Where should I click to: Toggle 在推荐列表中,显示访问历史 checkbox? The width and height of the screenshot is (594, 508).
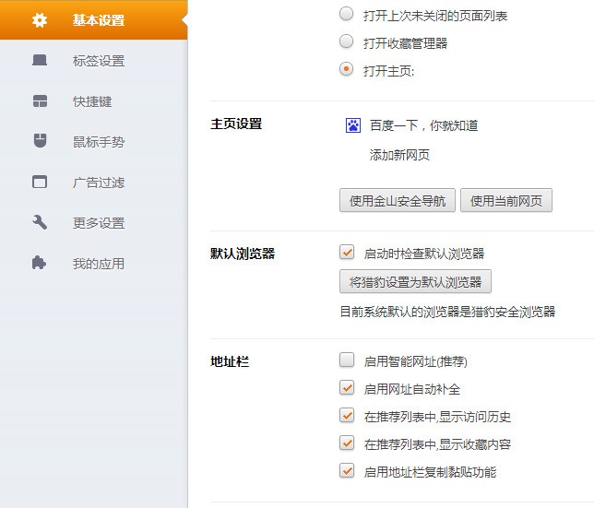click(347, 415)
